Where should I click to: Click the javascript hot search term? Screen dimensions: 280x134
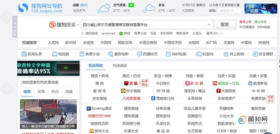tap(108, 33)
